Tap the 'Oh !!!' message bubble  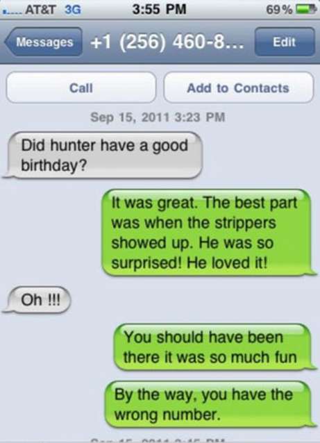click(x=37, y=300)
